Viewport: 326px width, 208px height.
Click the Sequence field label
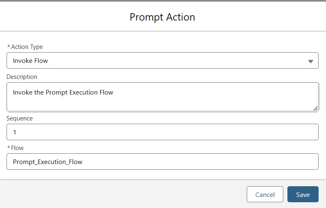tap(20, 118)
